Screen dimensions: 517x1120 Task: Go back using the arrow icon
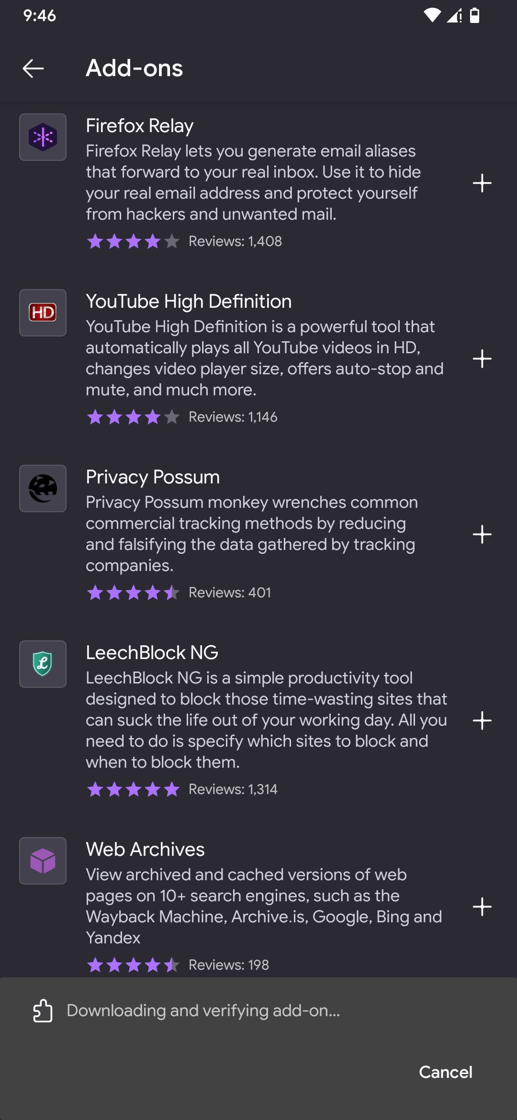33,68
